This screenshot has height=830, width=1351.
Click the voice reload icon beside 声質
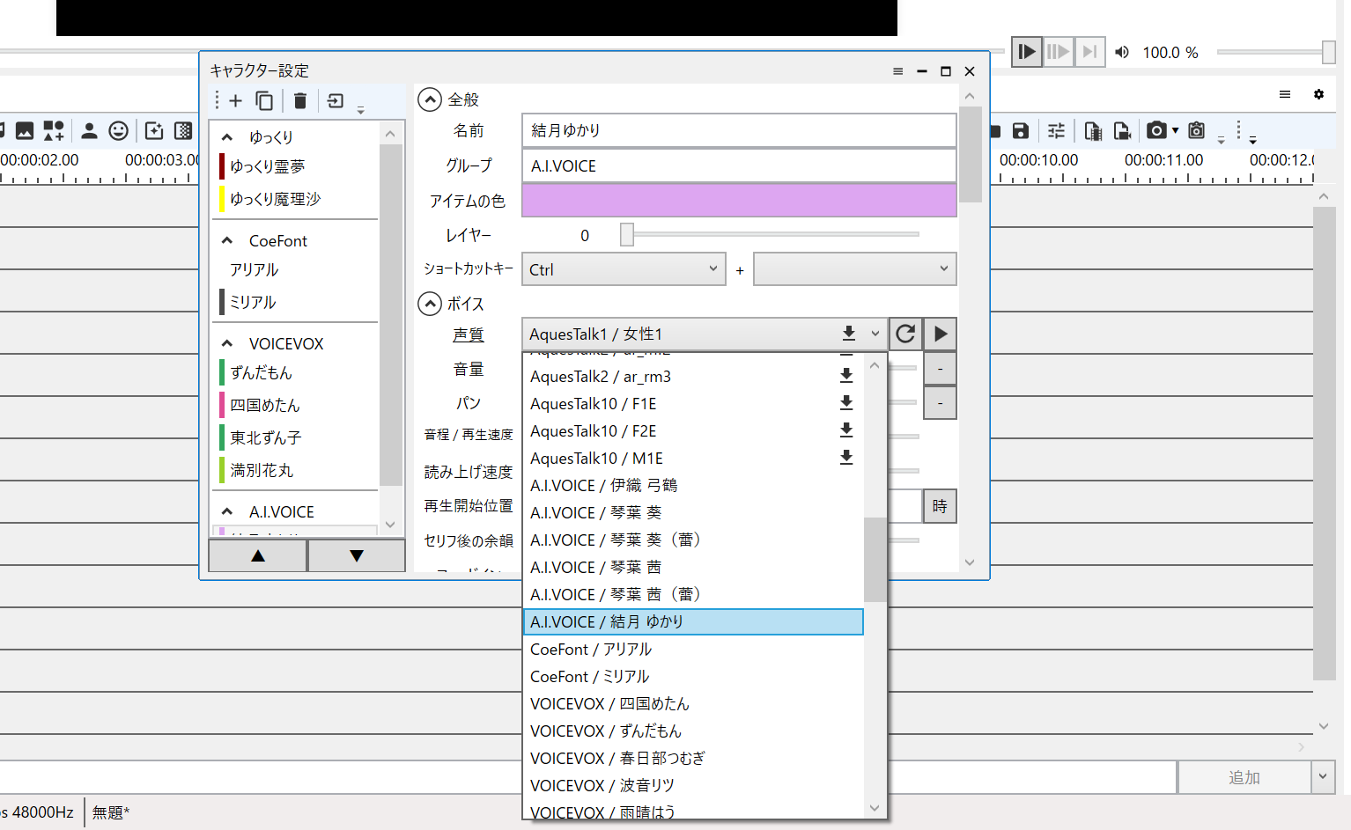905,334
